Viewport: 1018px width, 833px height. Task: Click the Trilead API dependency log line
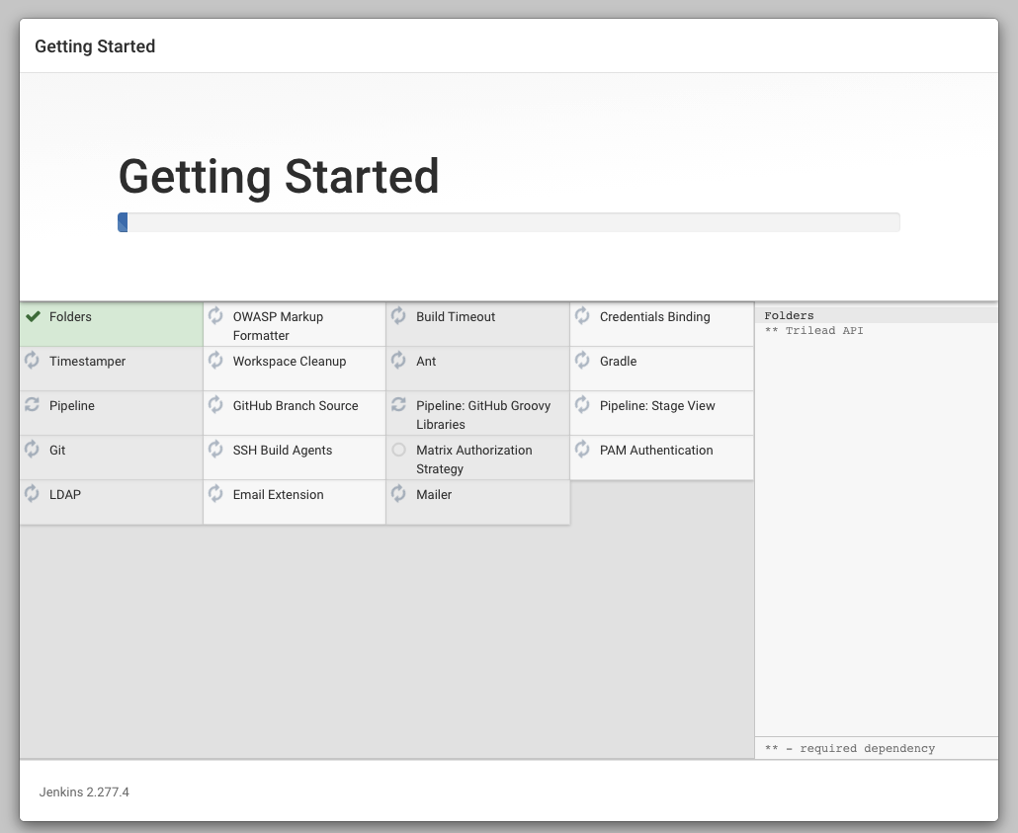point(813,330)
